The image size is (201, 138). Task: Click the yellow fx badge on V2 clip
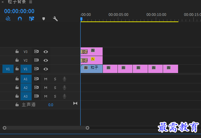coord(93,59)
